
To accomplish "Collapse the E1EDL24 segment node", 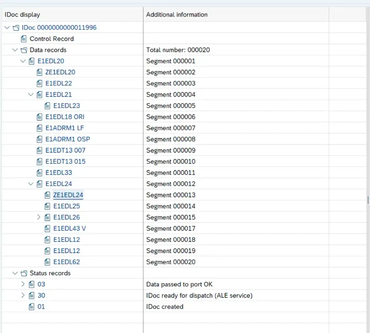I will click(31, 184).
